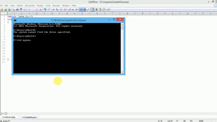
Task: Open a file with the folder icon
Action: [x=1, y=9]
